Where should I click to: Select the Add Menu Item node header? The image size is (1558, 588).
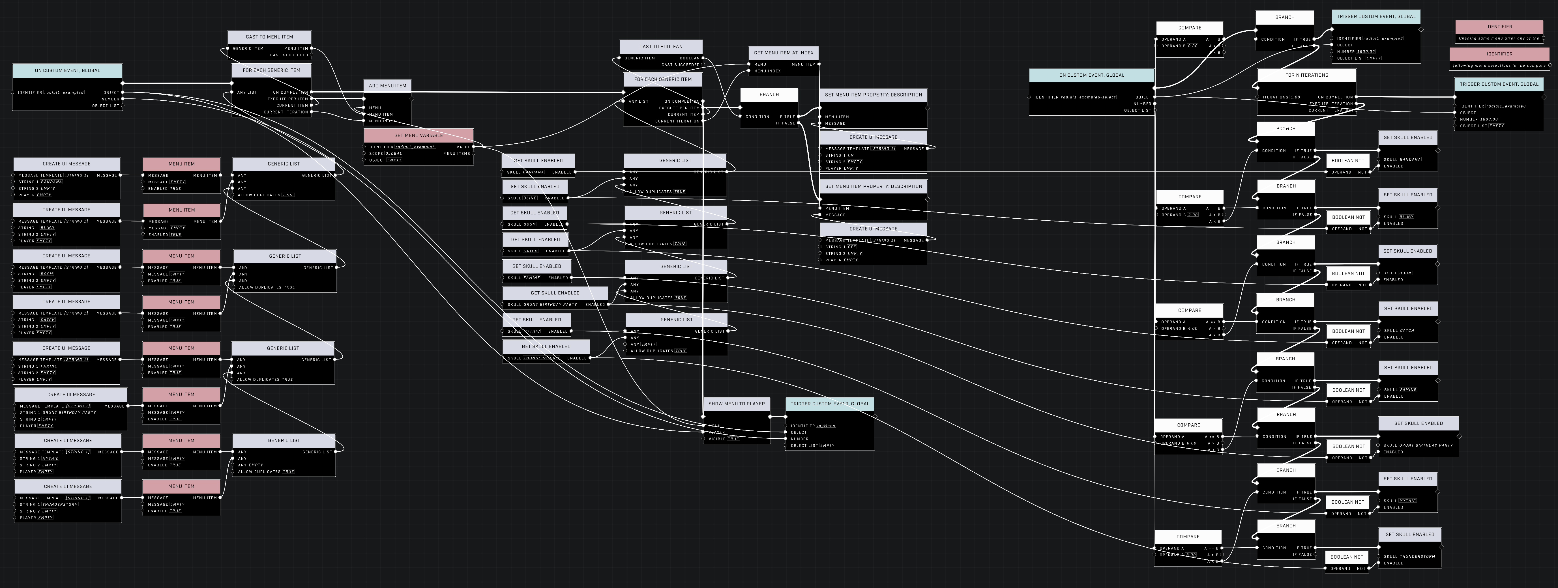pyautogui.click(x=388, y=86)
